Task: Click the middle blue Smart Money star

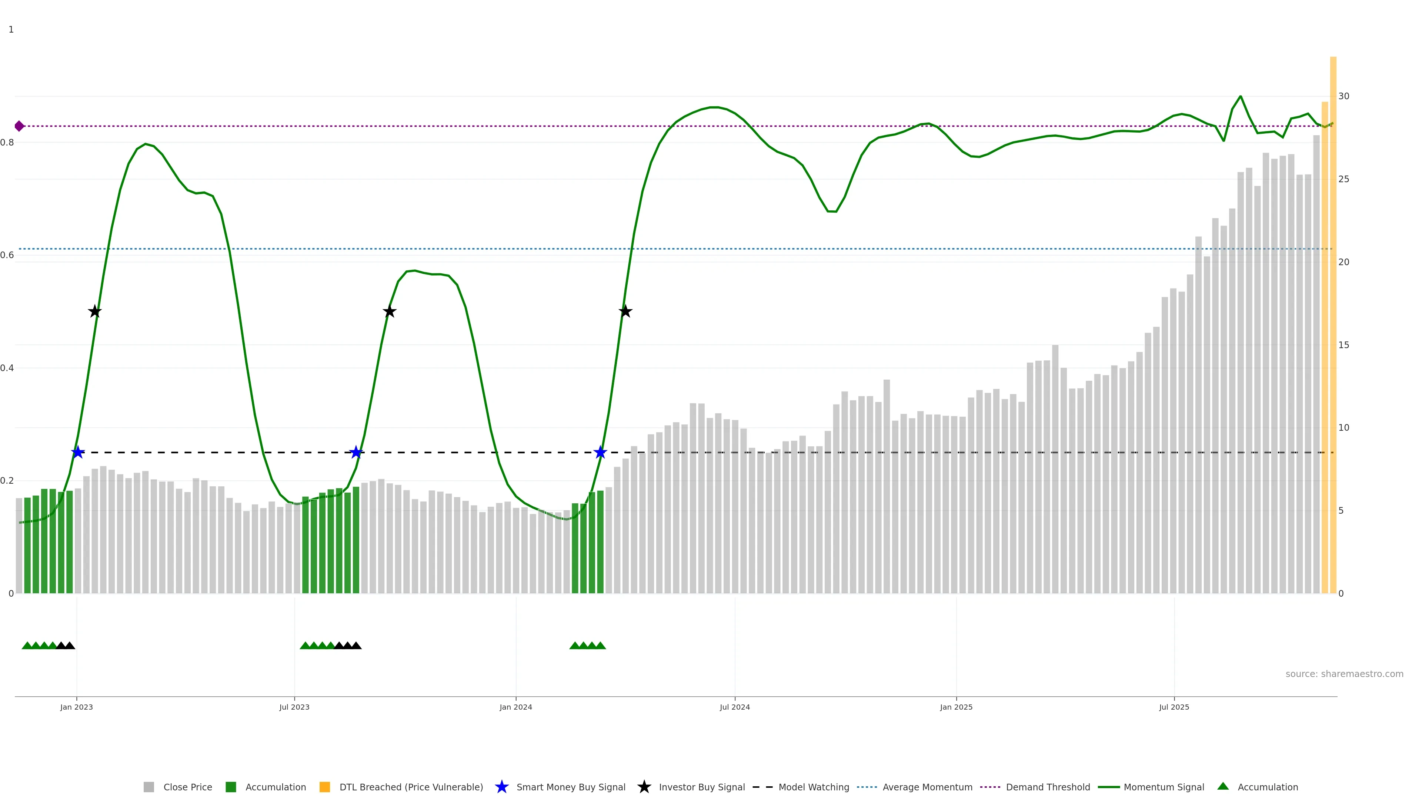Action: click(x=356, y=452)
